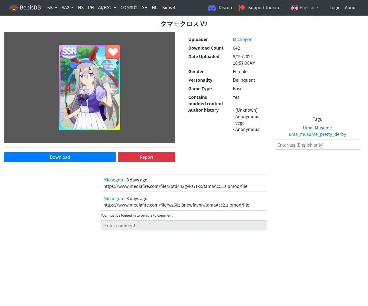Click the download count value 642
Viewport: 368px width, 306px height.
tap(236, 48)
